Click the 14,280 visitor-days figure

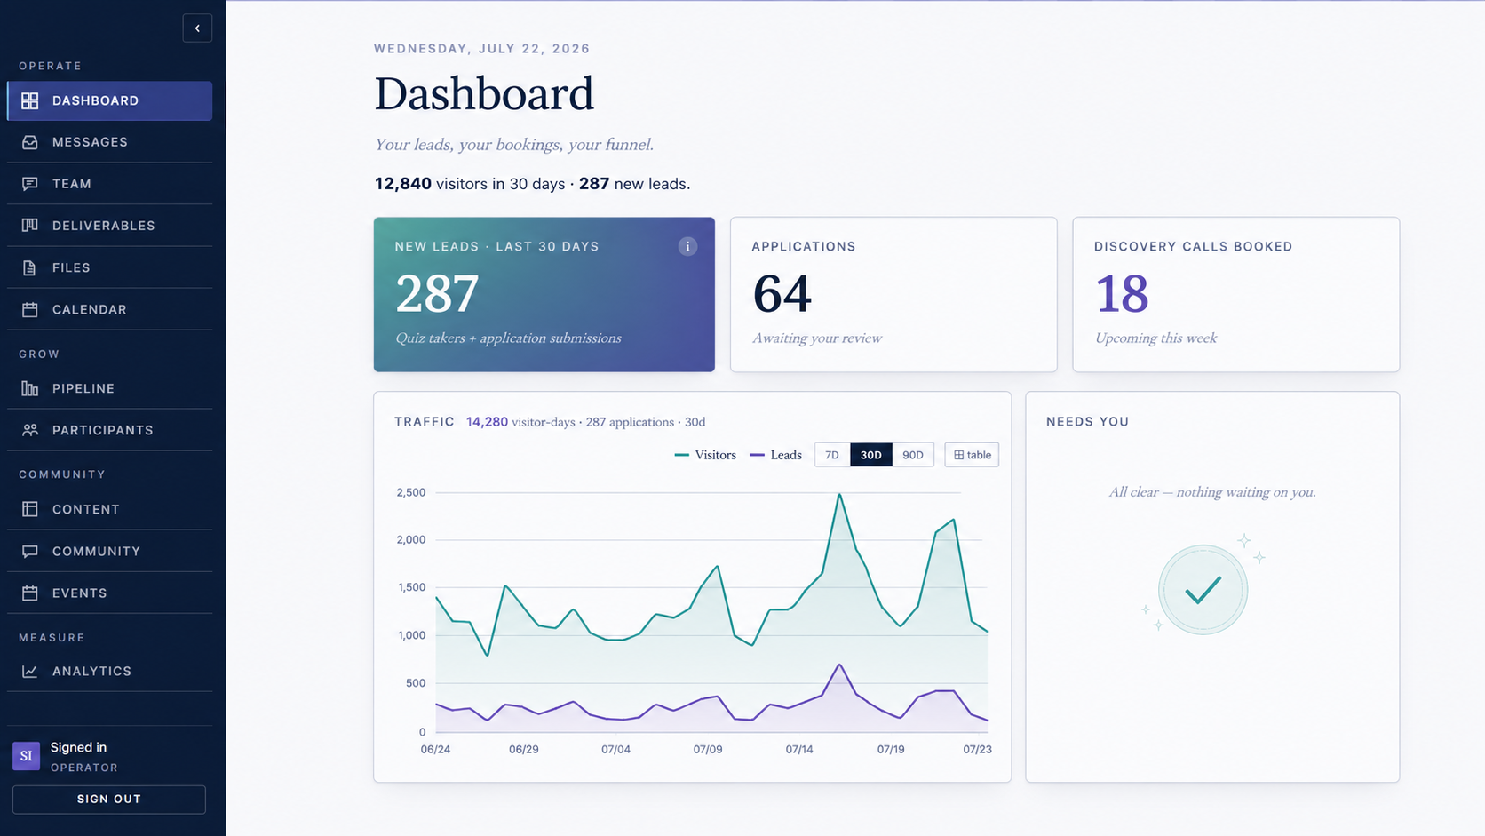point(487,422)
